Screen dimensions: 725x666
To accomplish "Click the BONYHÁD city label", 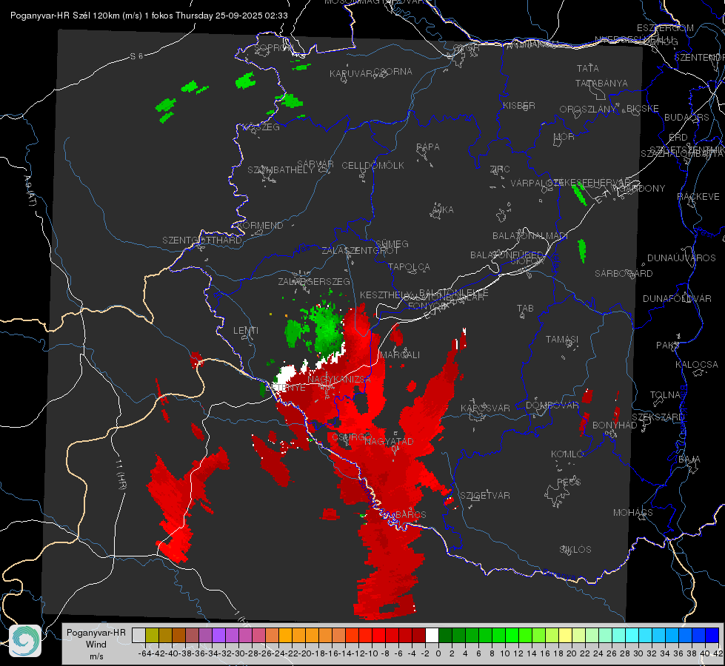I will click(x=615, y=425).
